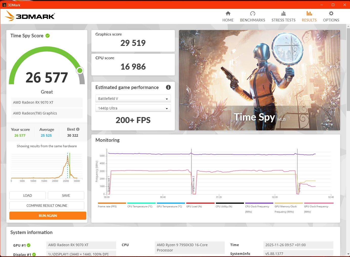Click the GPU #1 green check icon
Image resolution: width=350 pixels, height=257 pixels.
pyautogui.click(x=29, y=245)
